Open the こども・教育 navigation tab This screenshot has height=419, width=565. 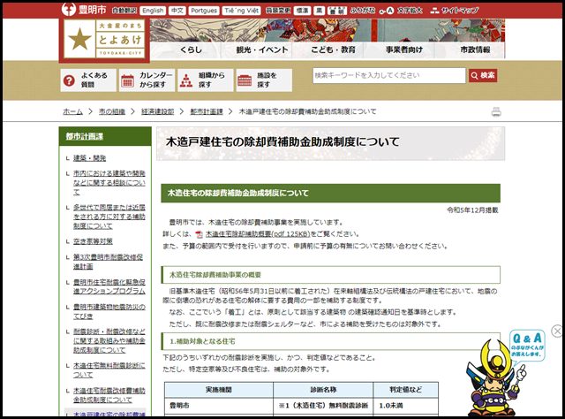(332, 50)
